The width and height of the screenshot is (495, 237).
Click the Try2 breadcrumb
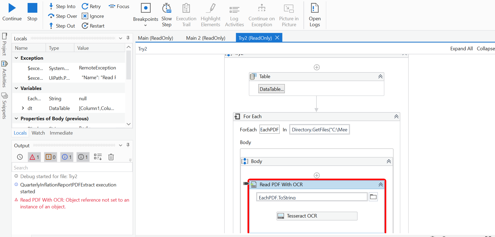tap(143, 49)
